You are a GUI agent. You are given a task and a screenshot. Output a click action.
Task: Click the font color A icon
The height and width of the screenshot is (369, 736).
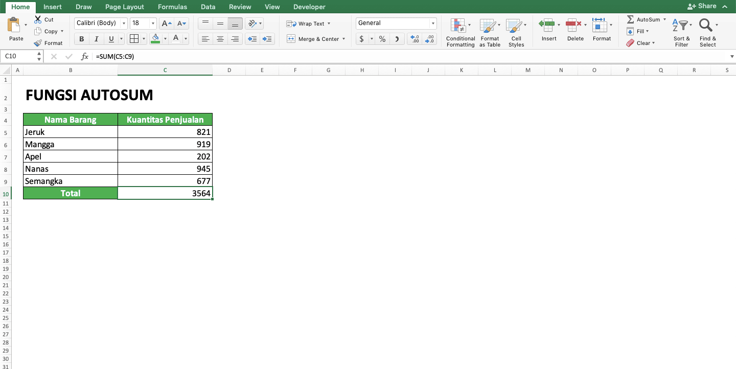(176, 38)
